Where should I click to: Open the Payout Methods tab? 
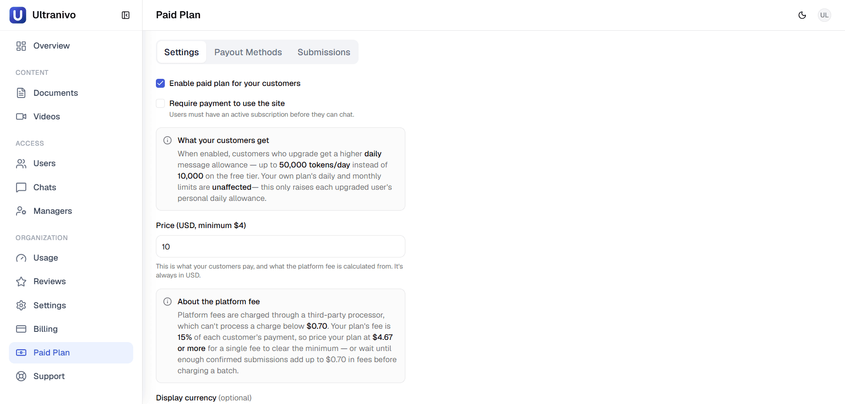(248, 52)
